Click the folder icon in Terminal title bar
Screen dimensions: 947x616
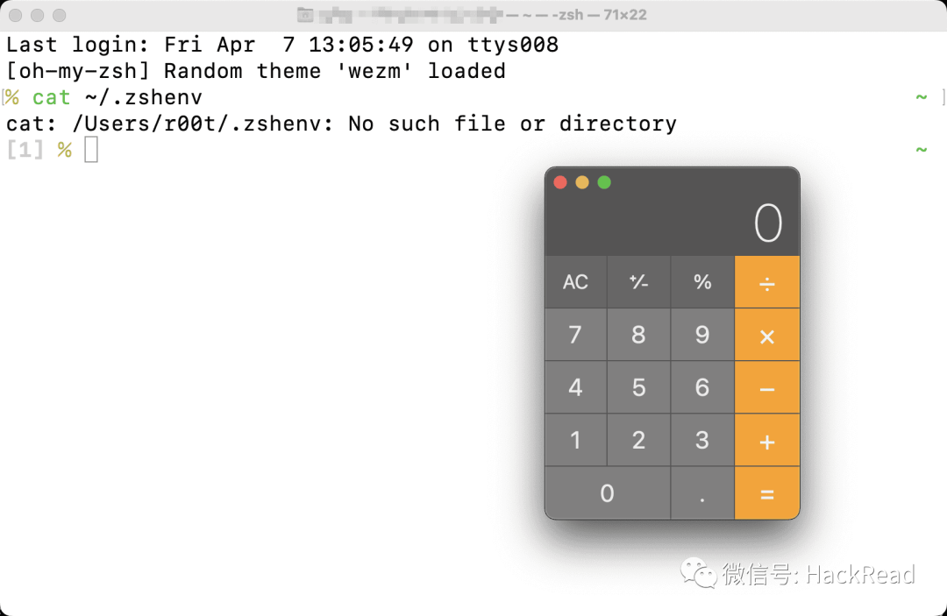pos(304,15)
